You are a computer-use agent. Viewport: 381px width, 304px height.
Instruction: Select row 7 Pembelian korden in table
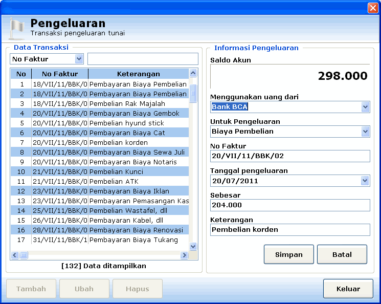[100, 142]
